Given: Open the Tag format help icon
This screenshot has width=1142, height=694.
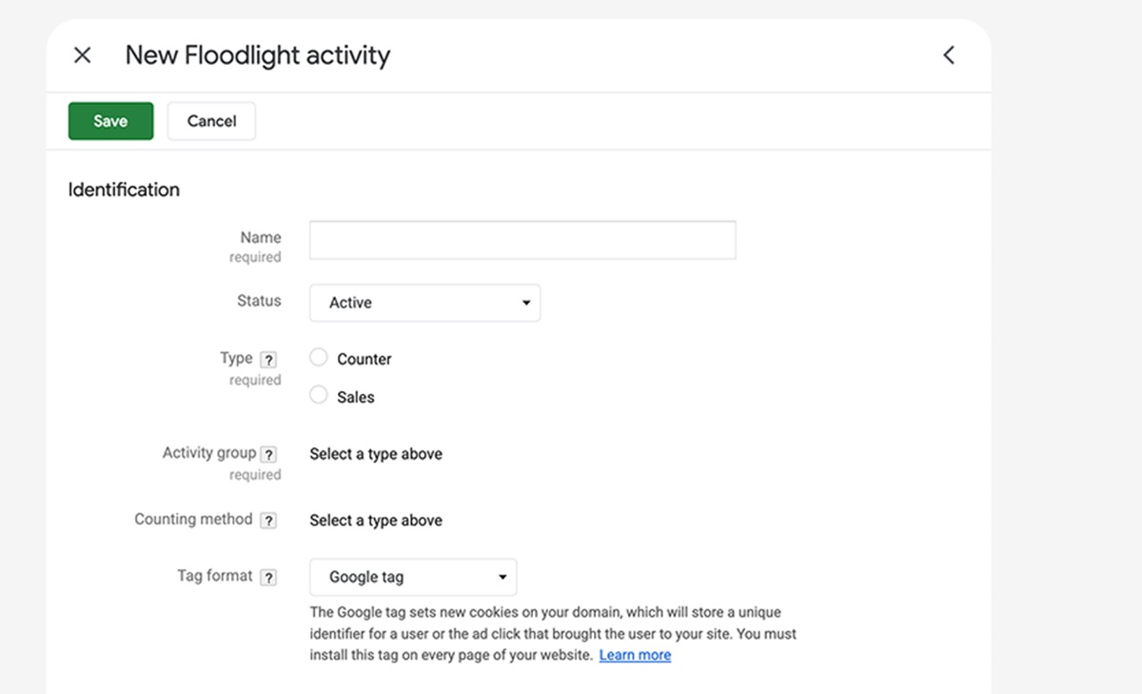Looking at the screenshot, I should pyautogui.click(x=269, y=577).
